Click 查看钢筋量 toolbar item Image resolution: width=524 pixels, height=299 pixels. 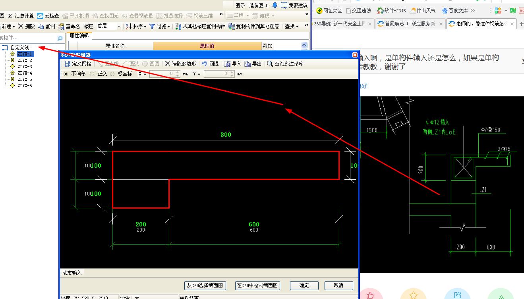[x=137, y=16]
